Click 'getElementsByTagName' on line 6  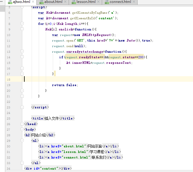(90, 13)
